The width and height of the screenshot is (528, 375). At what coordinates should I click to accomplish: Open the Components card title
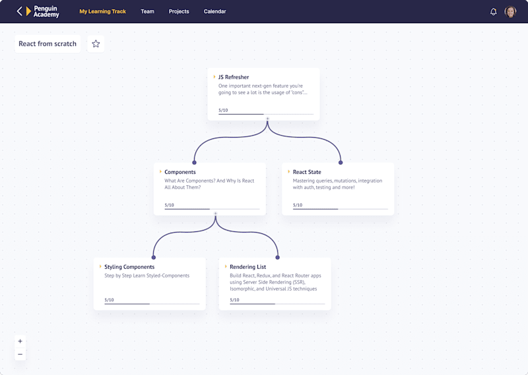point(180,172)
